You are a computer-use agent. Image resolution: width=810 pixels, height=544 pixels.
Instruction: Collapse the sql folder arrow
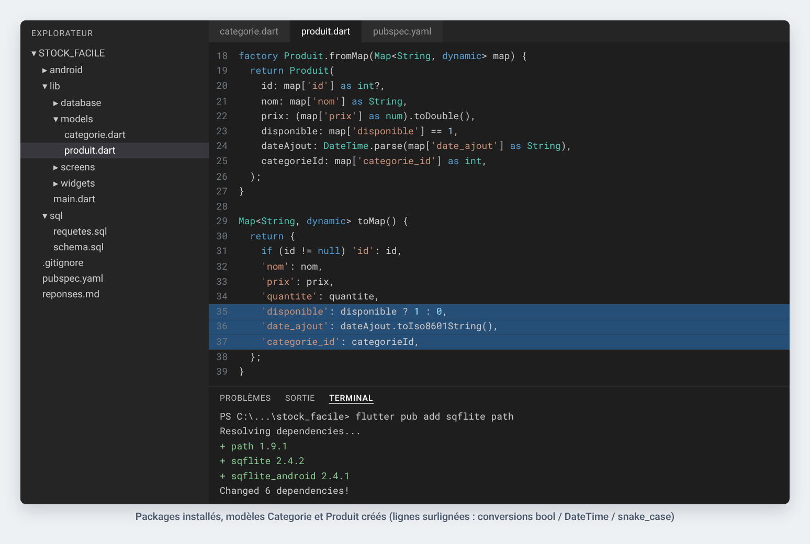[45, 216]
